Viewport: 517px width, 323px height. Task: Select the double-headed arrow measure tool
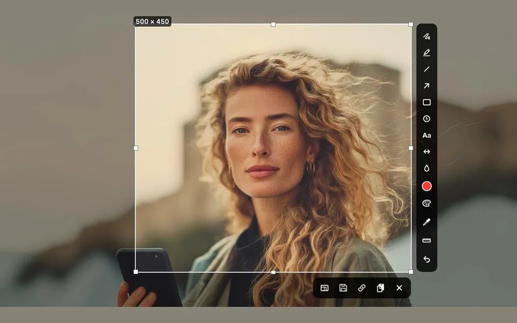(x=426, y=152)
